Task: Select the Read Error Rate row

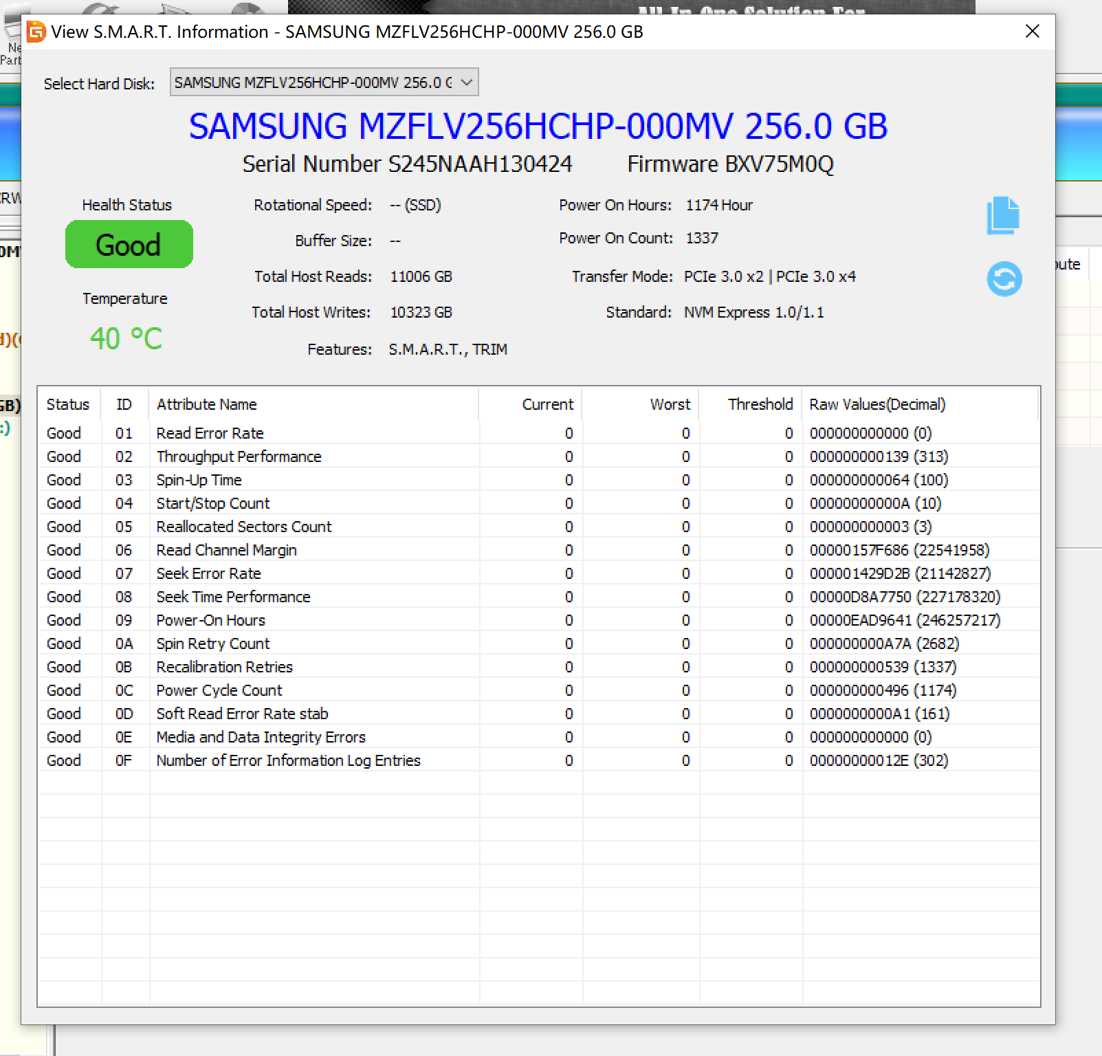Action: pos(539,433)
